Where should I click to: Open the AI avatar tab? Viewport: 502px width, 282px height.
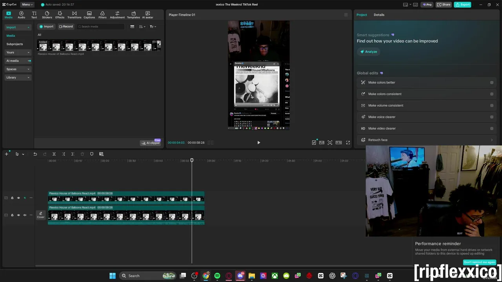(147, 15)
